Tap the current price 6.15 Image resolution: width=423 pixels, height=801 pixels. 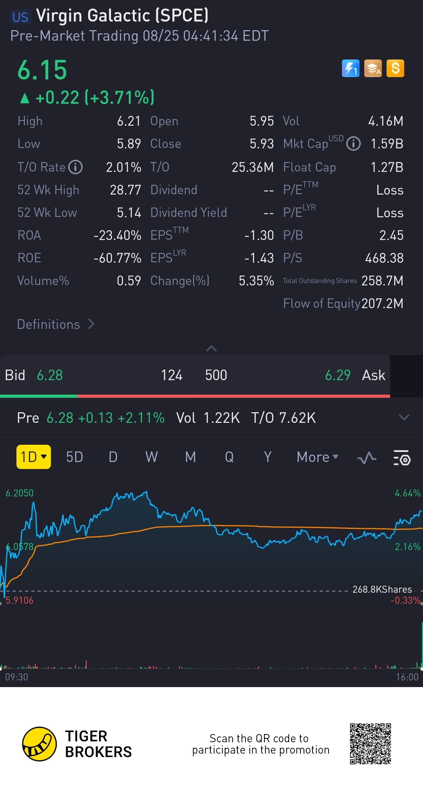click(x=42, y=70)
